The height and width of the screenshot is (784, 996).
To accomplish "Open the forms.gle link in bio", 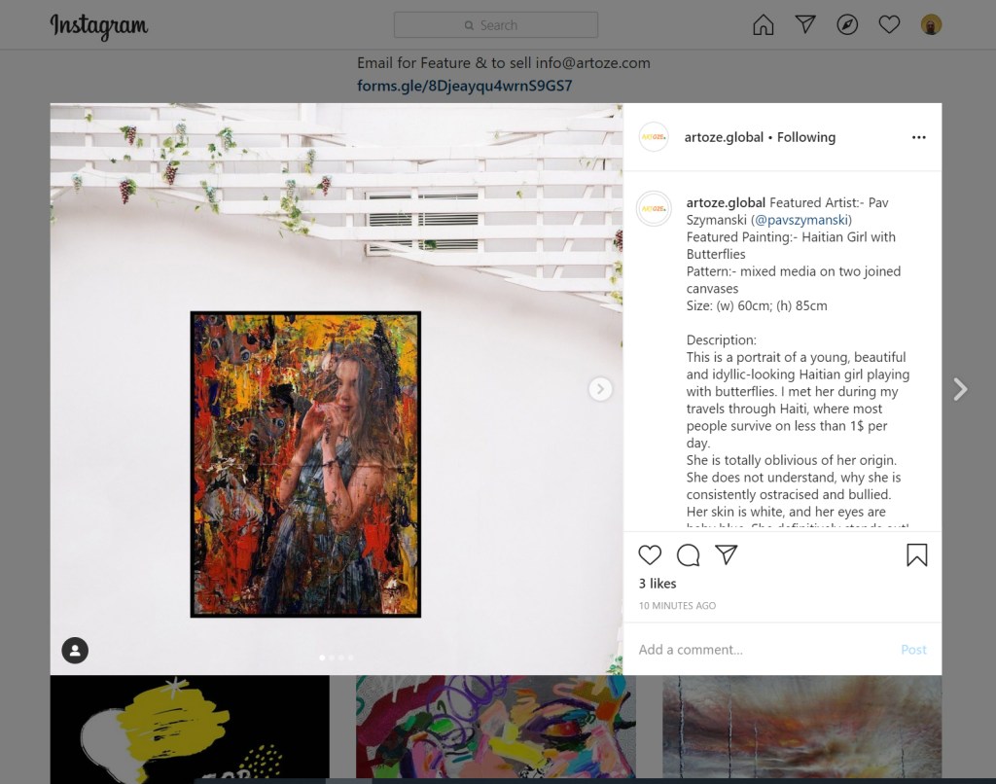I will click(464, 86).
